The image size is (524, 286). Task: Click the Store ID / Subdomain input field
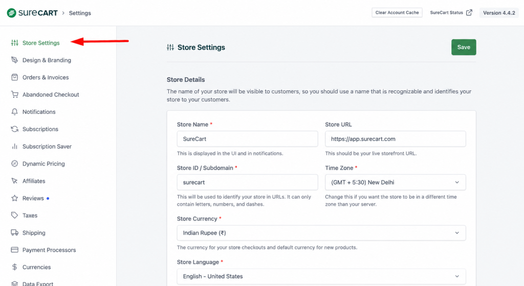(247, 182)
